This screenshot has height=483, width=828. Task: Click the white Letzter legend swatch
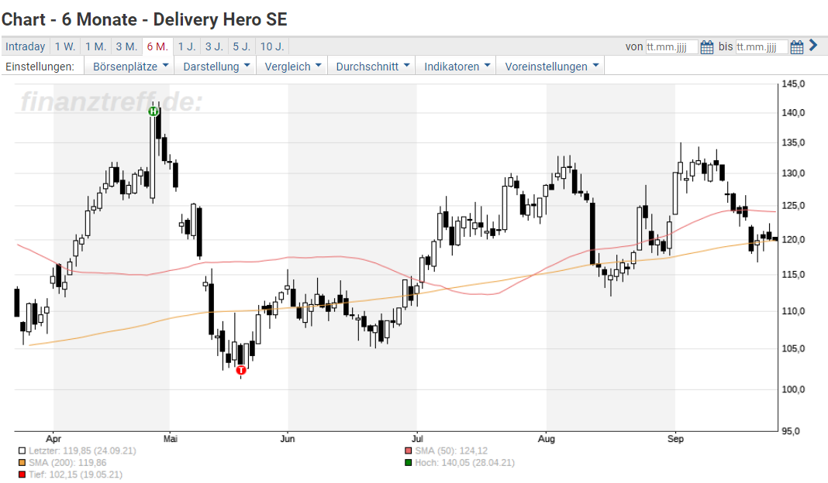(22, 450)
